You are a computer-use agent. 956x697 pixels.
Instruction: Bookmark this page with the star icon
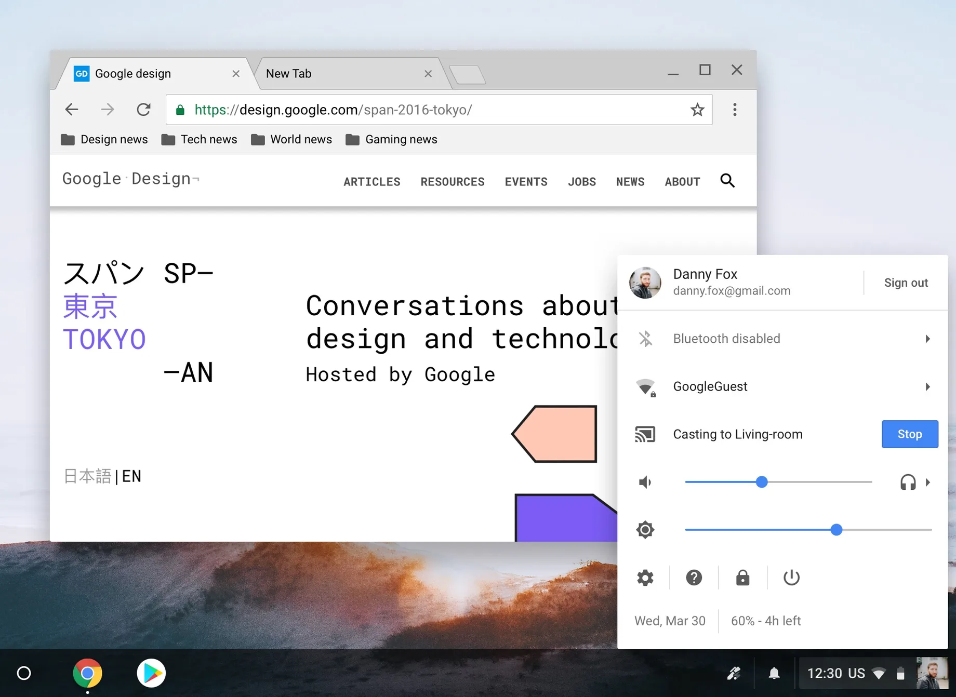[x=697, y=110]
